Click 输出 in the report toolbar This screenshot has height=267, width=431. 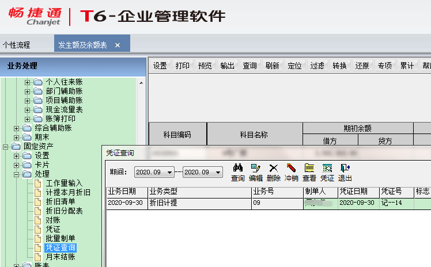point(228,66)
